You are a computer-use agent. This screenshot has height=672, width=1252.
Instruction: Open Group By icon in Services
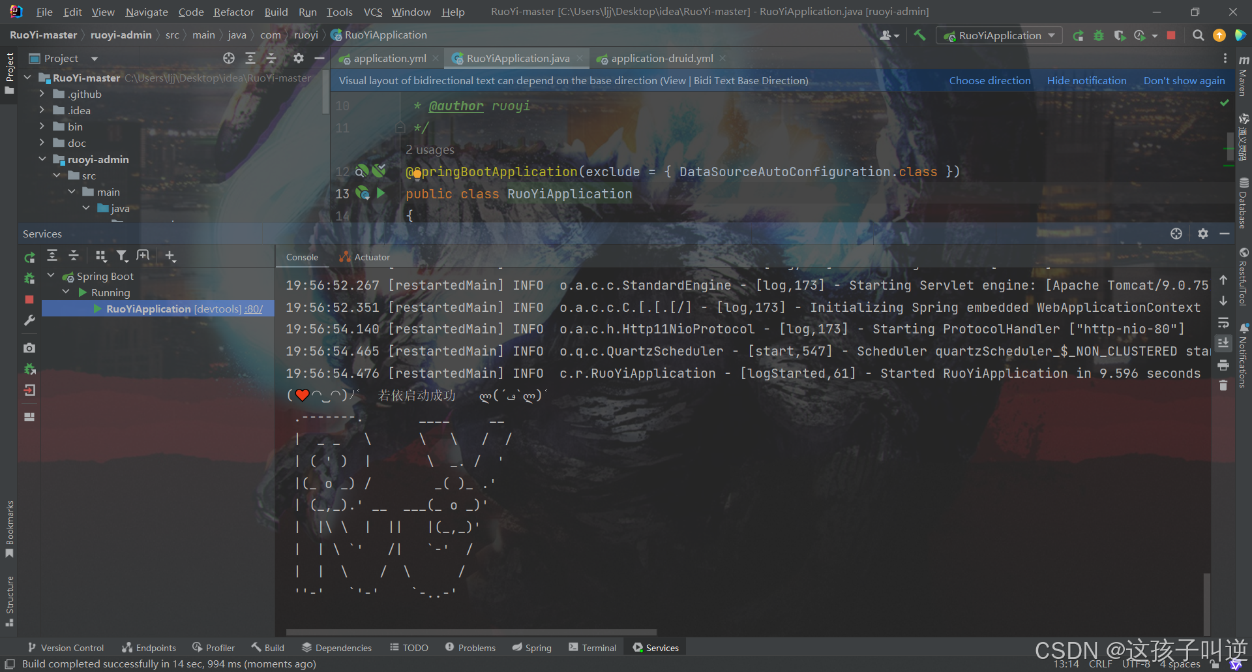pos(100,256)
